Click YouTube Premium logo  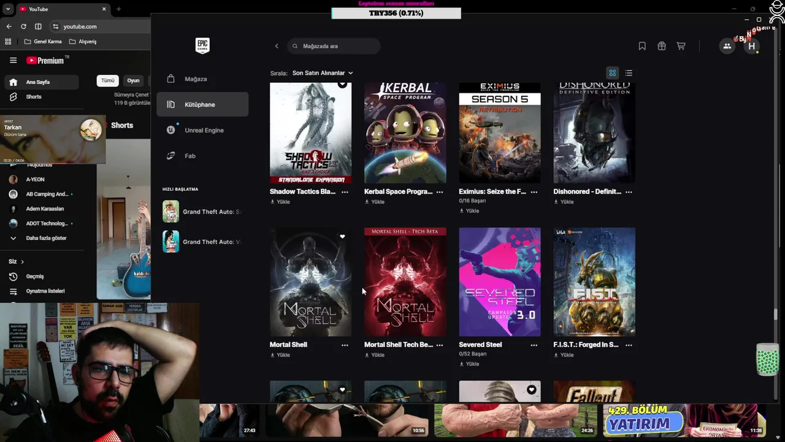[x=45, y=60]
